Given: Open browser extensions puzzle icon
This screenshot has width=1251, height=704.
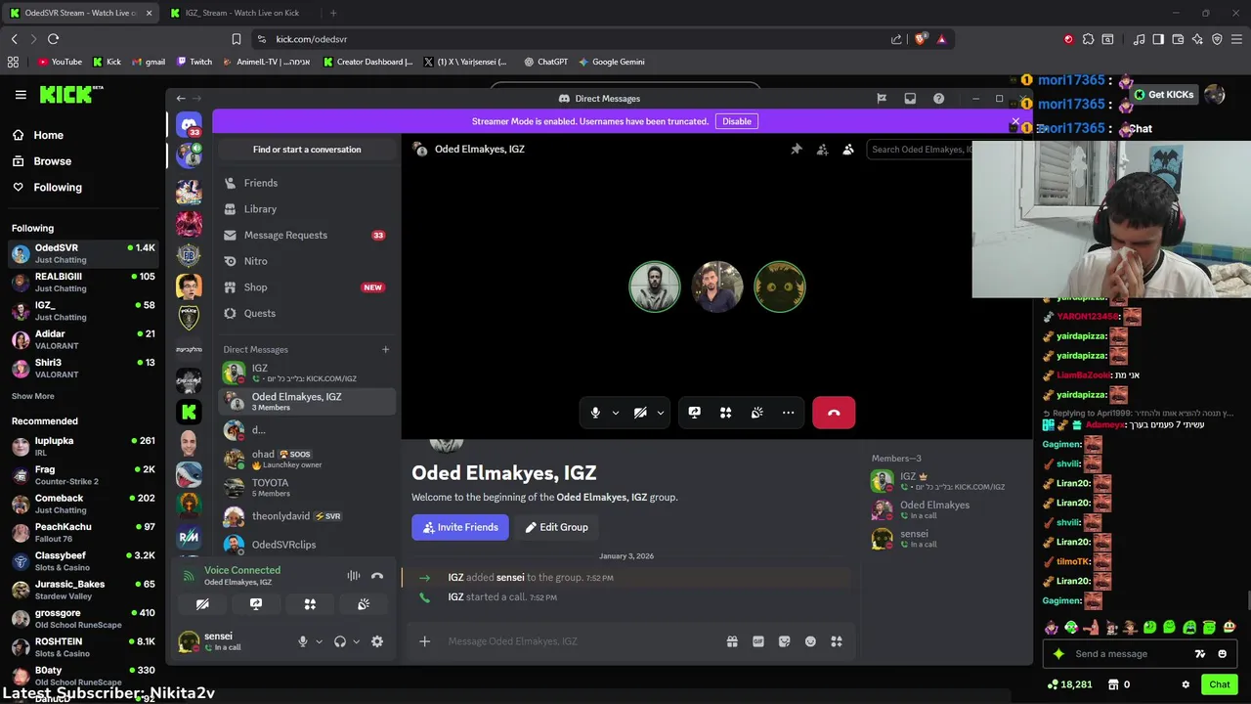Looking at the screenshot, I should (1089, 39).
